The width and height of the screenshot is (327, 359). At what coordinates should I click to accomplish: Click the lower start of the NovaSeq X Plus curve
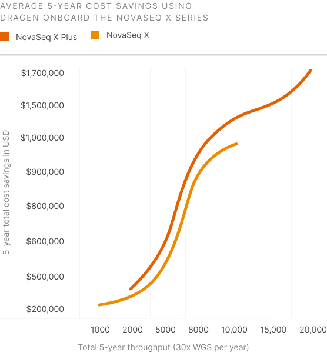pos(131,289)
